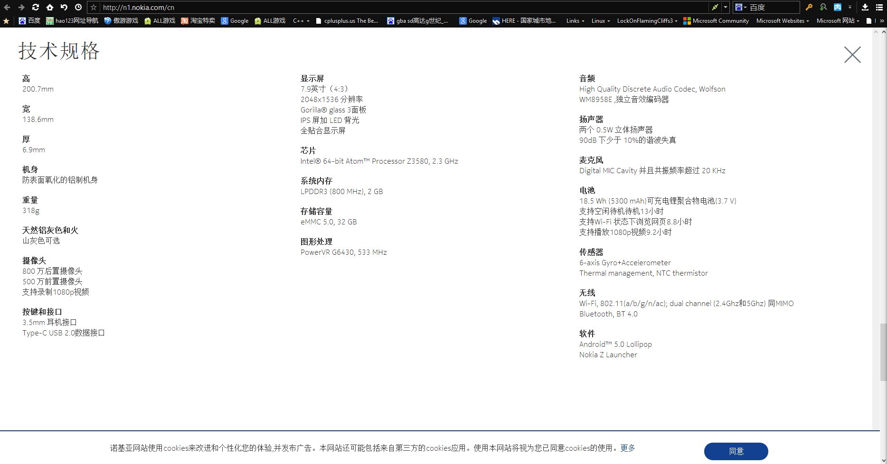The width and height of the screenshot is (887, 464).
Task: Open the downloads manager icon
Action: [865, 7]
